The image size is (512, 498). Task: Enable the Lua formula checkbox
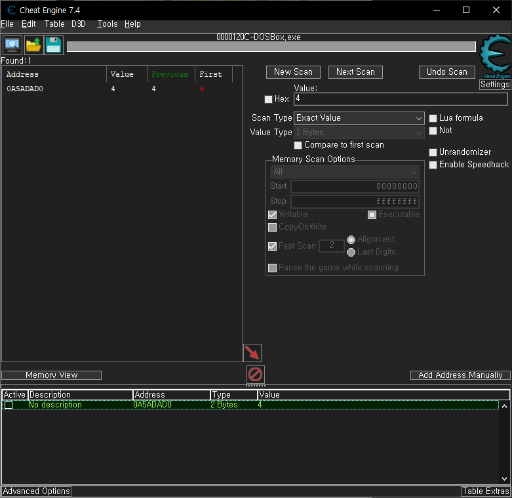click(433, 118)
